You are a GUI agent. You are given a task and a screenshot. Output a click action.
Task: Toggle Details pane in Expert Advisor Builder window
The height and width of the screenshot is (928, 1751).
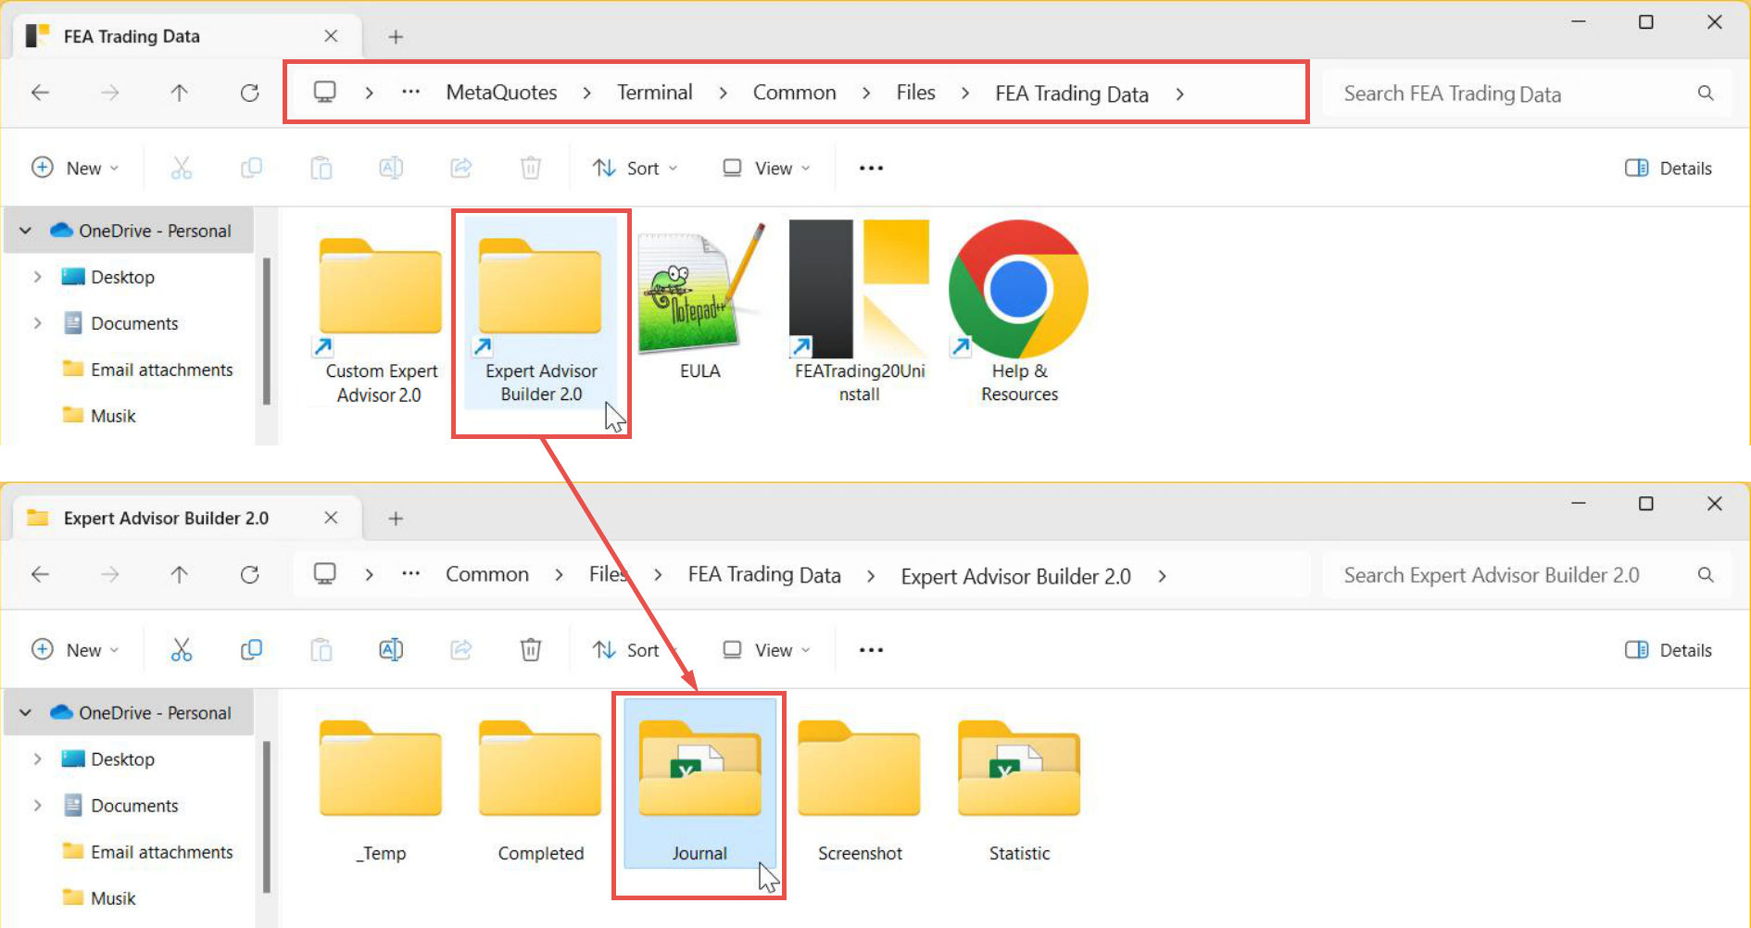[1668, 650]
